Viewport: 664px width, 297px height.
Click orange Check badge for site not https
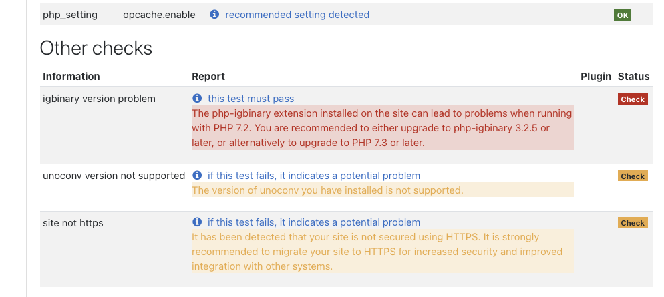[633, 223]
